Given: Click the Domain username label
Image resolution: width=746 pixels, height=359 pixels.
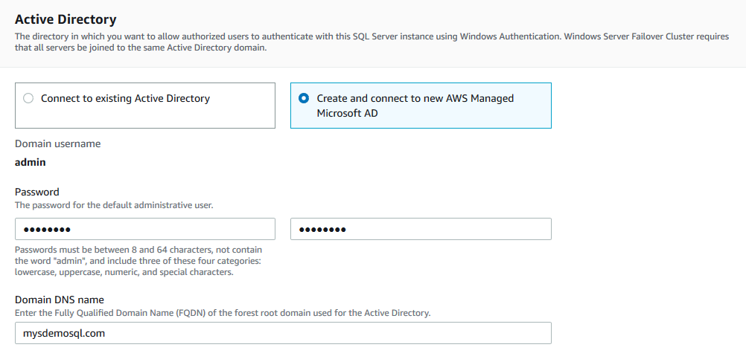Looking at the screenshot, I should pyautogui.click(x=57, y=143).
